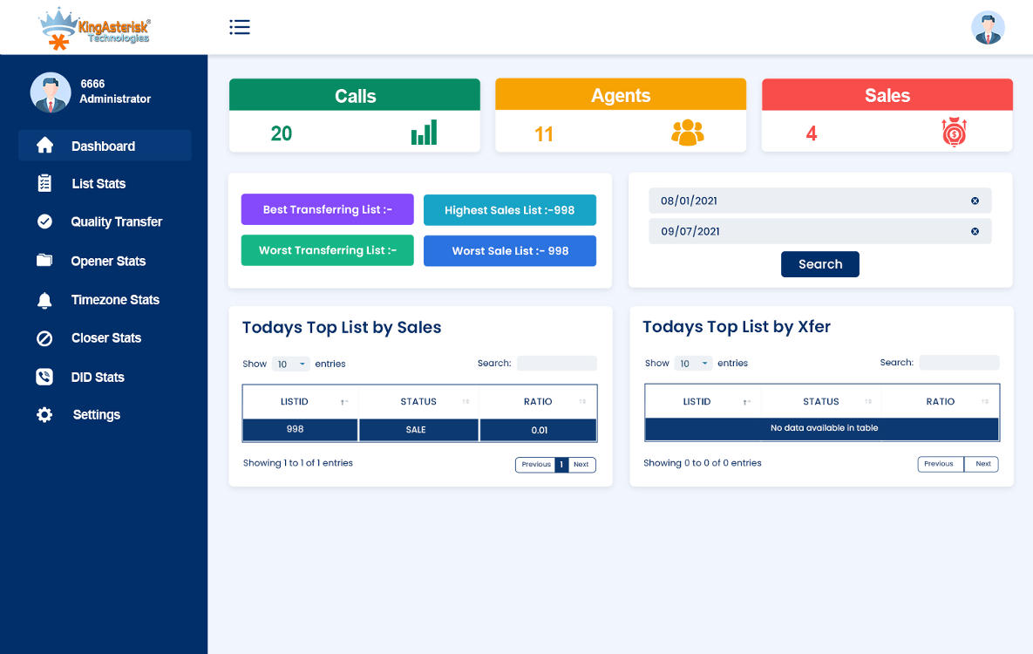Image resolution: width=1033 pixels, height=654 pixels.
Task: Open the user avatar in top-right corner
Action: pos(988,28)
